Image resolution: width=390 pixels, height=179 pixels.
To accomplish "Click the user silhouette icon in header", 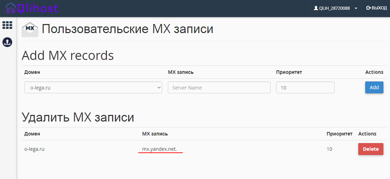I will coord(316,8).
